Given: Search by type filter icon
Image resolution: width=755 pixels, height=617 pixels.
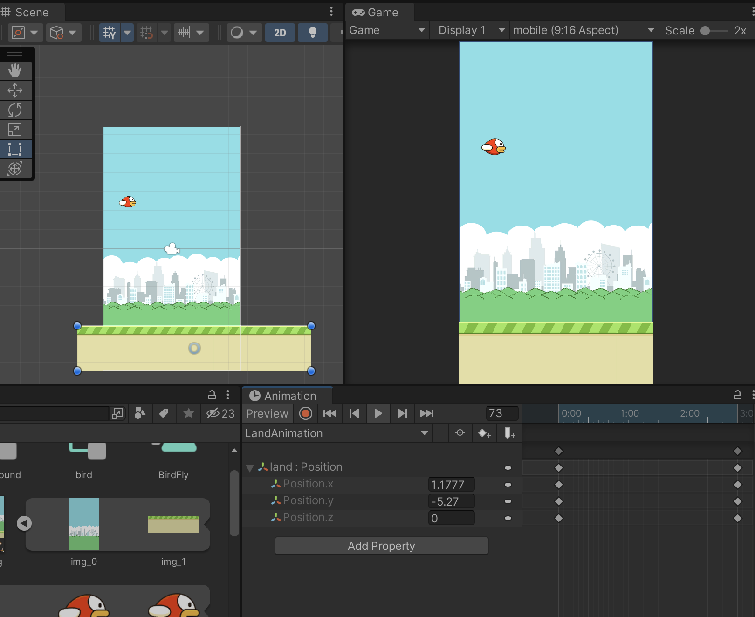Looking at the screenshot, I should pos(140,413).
